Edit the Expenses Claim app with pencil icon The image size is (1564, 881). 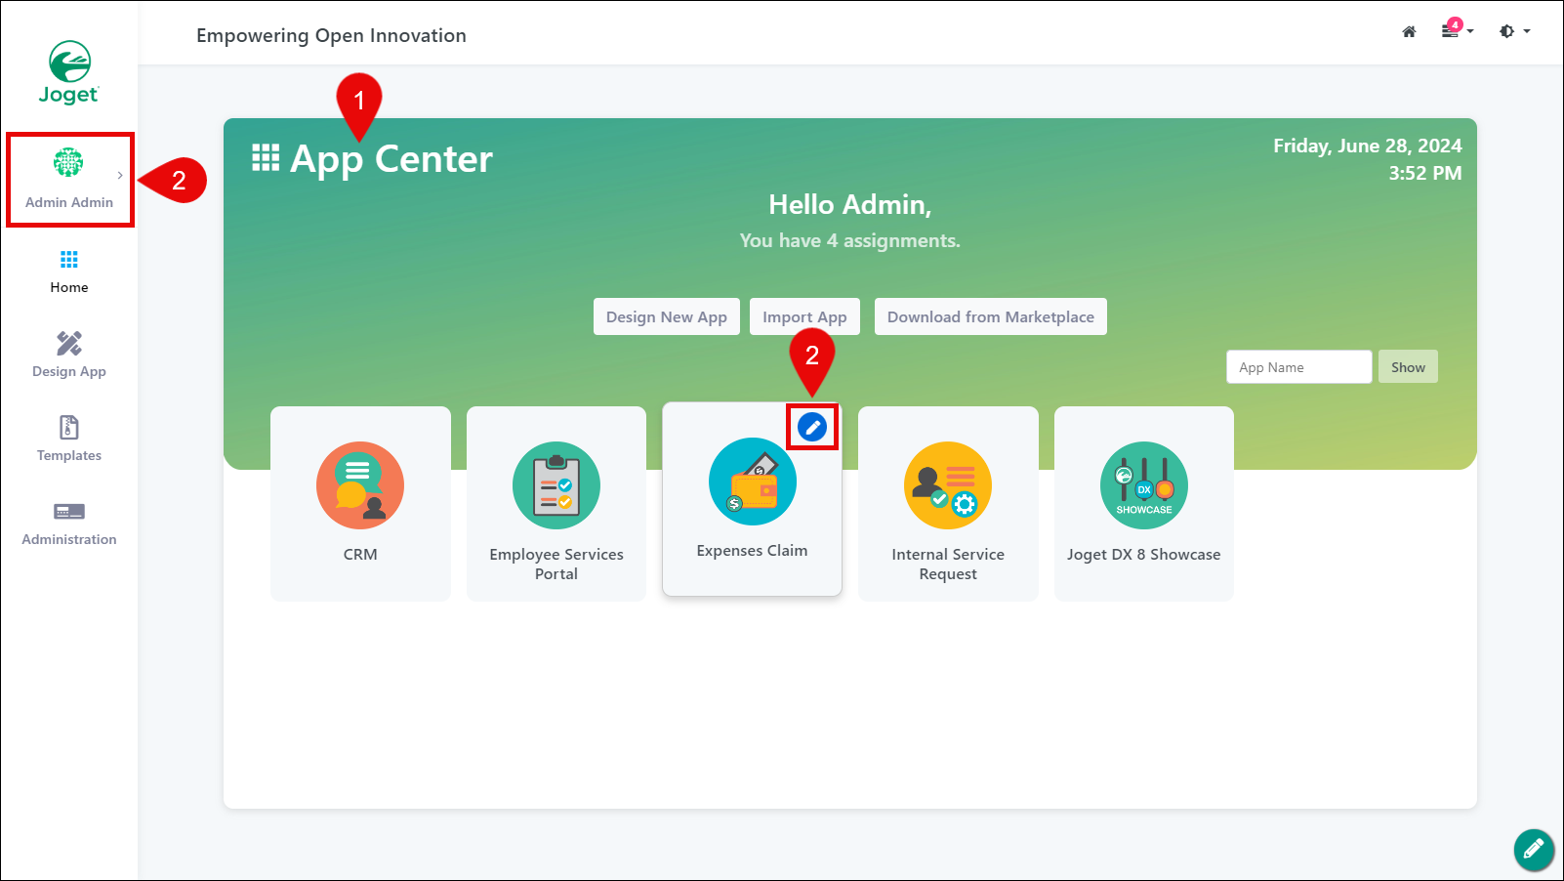[x=812, y=427]
